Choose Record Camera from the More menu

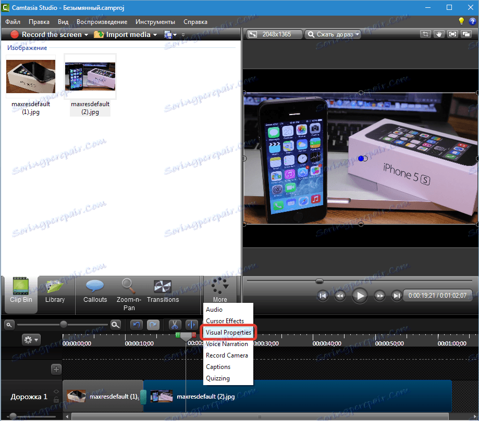228,355
